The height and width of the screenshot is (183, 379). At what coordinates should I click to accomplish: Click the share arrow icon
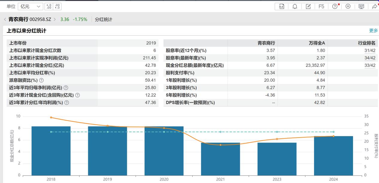click(x=374, y=6)
